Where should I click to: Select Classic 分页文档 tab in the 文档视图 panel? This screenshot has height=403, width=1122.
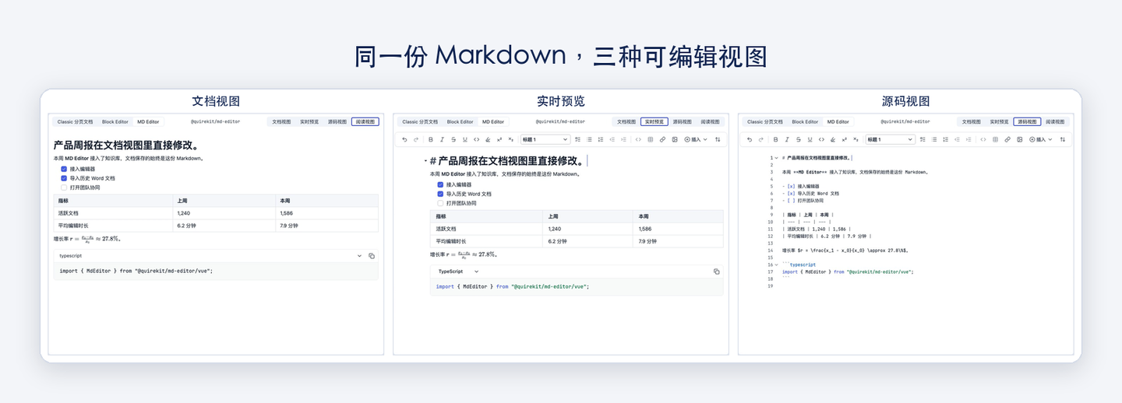pyautogui.click(x=75, y=121)
